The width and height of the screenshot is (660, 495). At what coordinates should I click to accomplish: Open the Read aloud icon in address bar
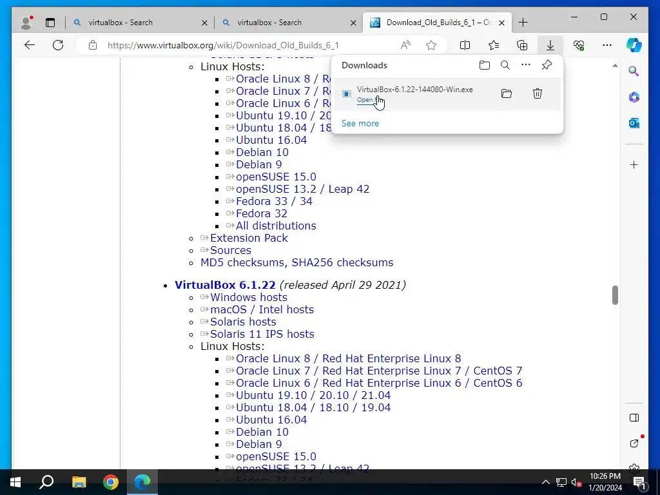tap(405, 45)
